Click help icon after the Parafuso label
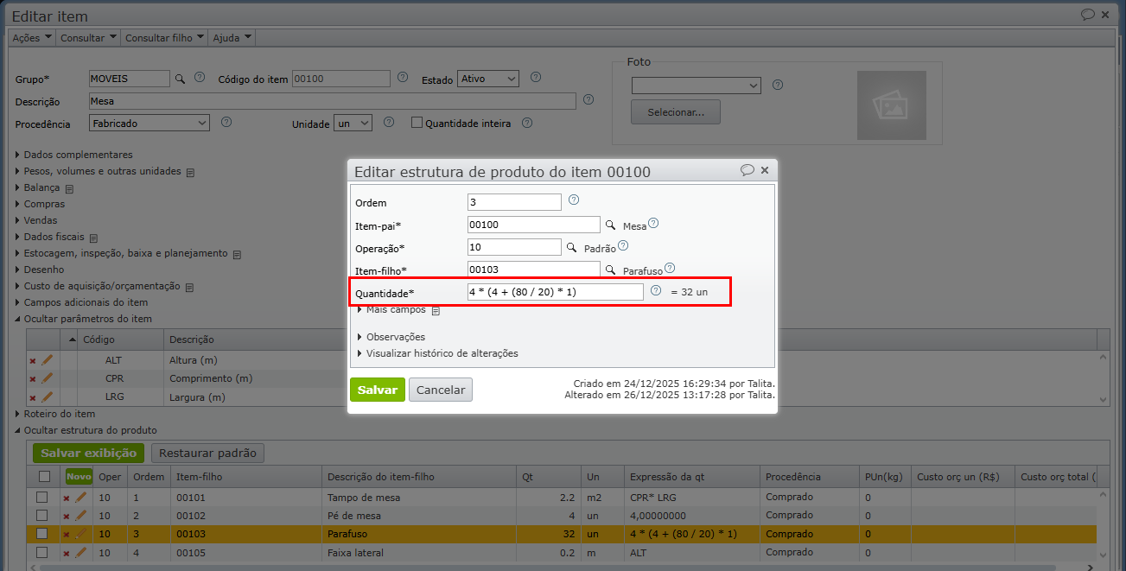 (x=670, y=268)
